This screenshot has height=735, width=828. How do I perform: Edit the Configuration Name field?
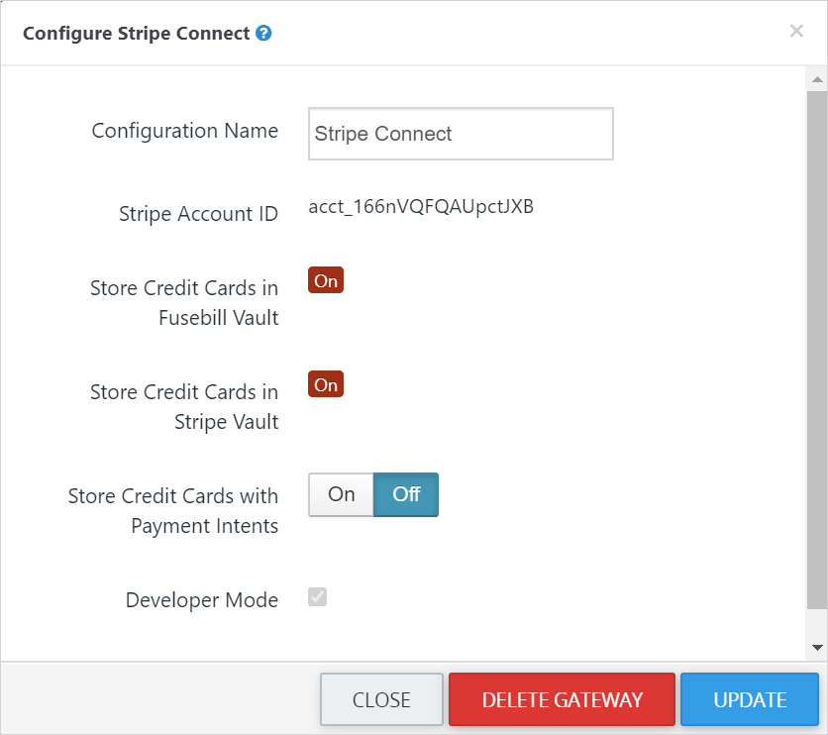461,134
